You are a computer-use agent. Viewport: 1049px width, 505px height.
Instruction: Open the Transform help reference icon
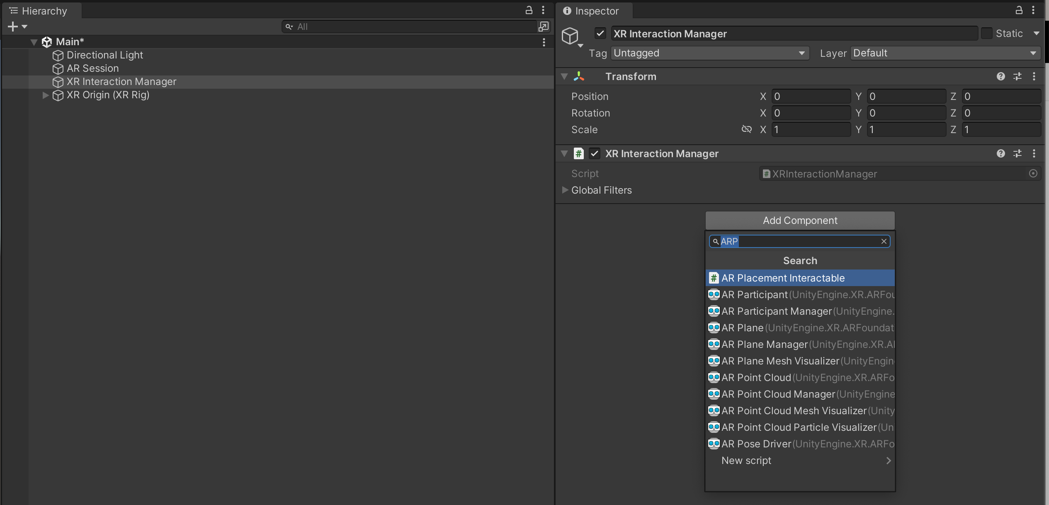click(1000, 76)
